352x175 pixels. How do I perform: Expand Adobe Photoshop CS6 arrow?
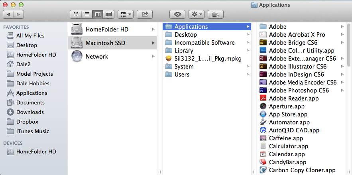click(342, 90)
